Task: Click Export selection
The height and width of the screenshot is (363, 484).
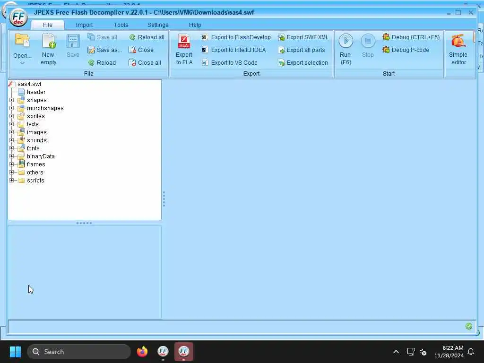Action: 303,63
